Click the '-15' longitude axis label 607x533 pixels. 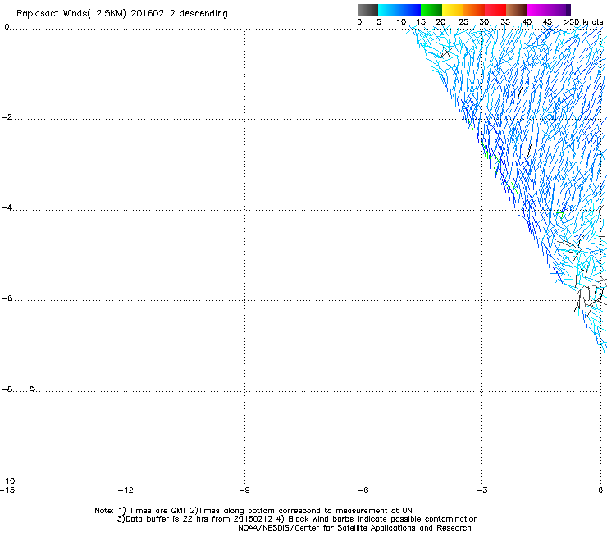pyautogui.click(x=7, y=490)
